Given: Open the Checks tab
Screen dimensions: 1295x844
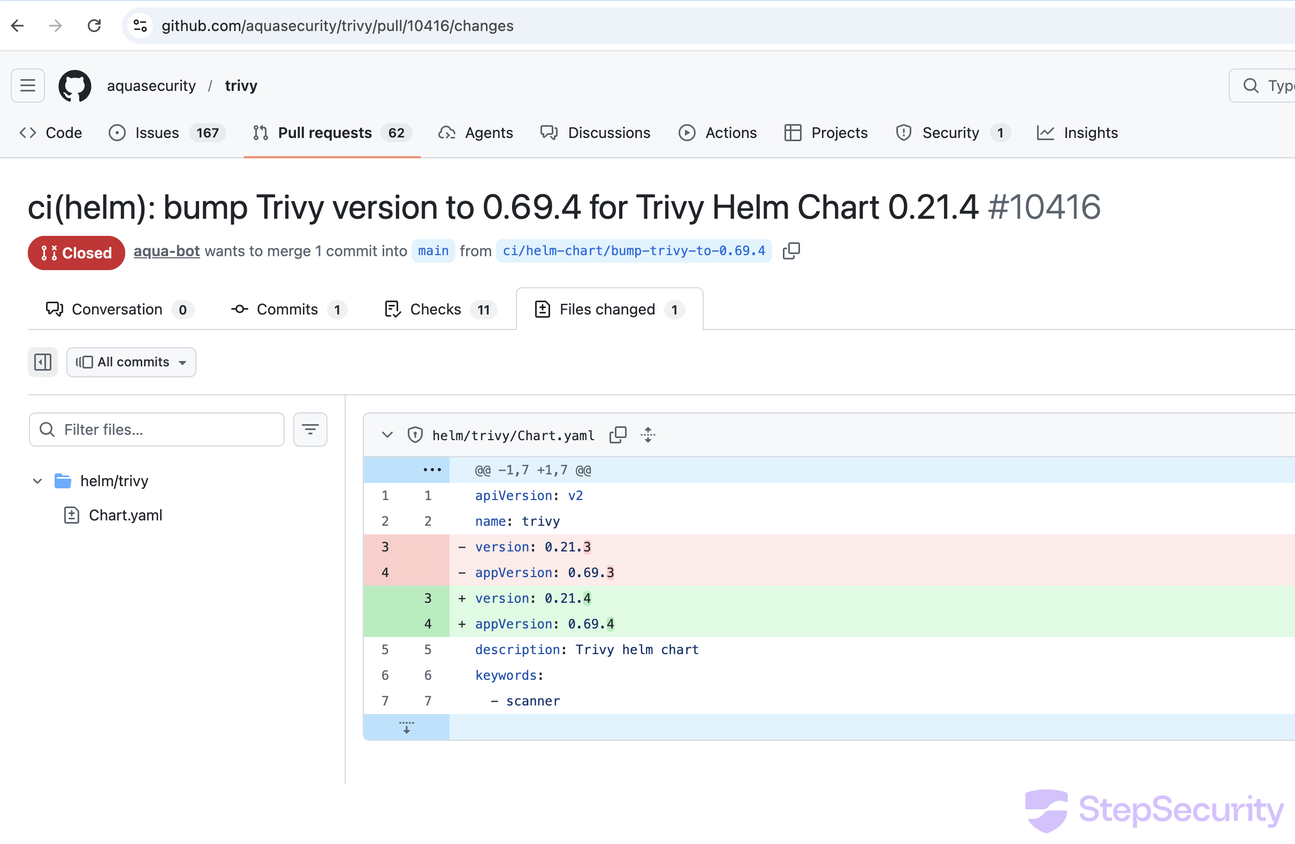Looking at the screenshot, I should (435, 310).
